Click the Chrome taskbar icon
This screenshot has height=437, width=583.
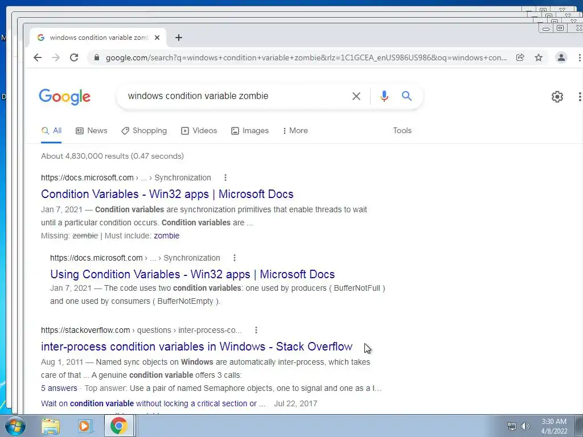pyautogui.click(x=118, y=426)
